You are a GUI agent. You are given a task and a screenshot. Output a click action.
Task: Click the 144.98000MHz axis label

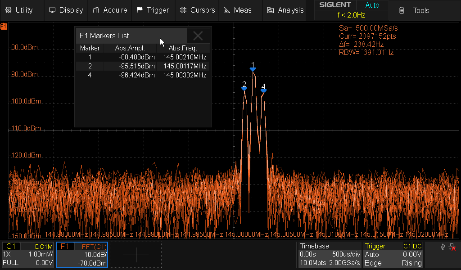[67, 235]
